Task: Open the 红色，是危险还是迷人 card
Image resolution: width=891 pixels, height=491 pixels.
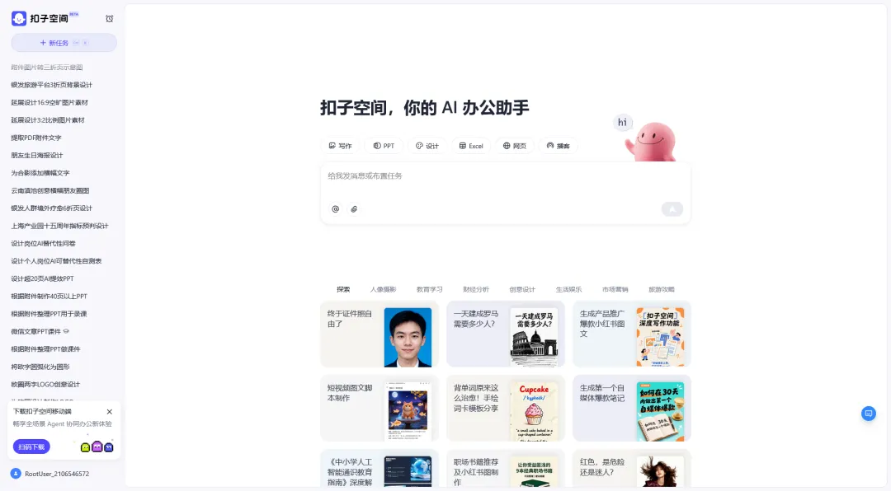Action: click(x=632, y=468)
